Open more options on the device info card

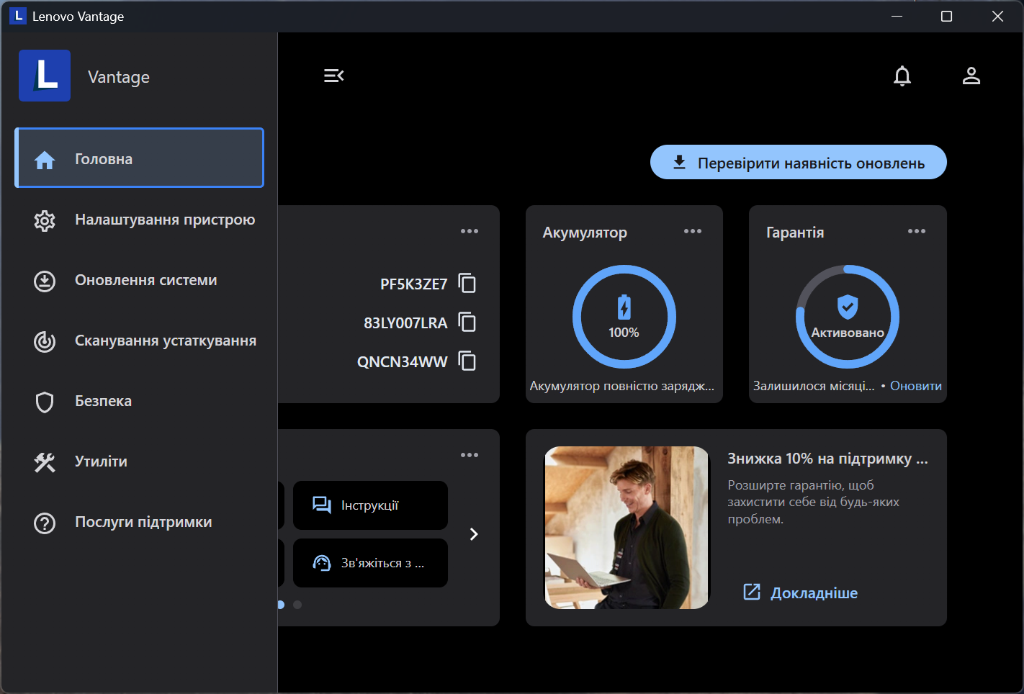470,231
